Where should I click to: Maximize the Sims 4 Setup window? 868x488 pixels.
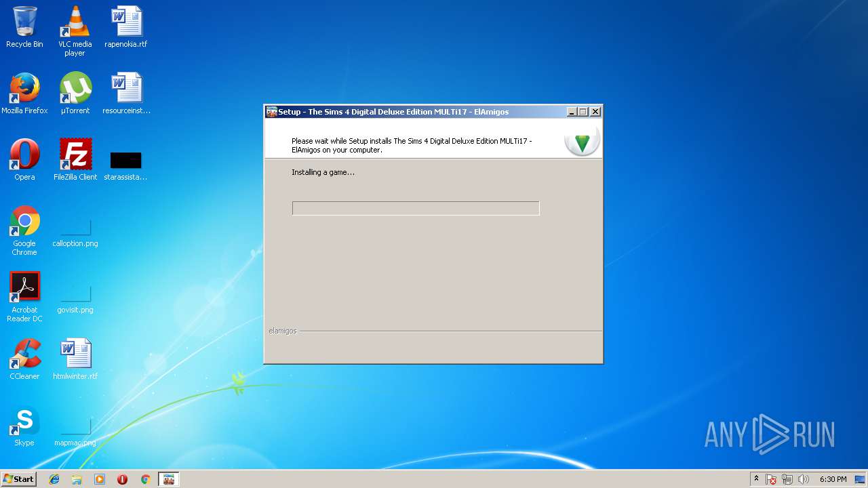pos(583,112)
